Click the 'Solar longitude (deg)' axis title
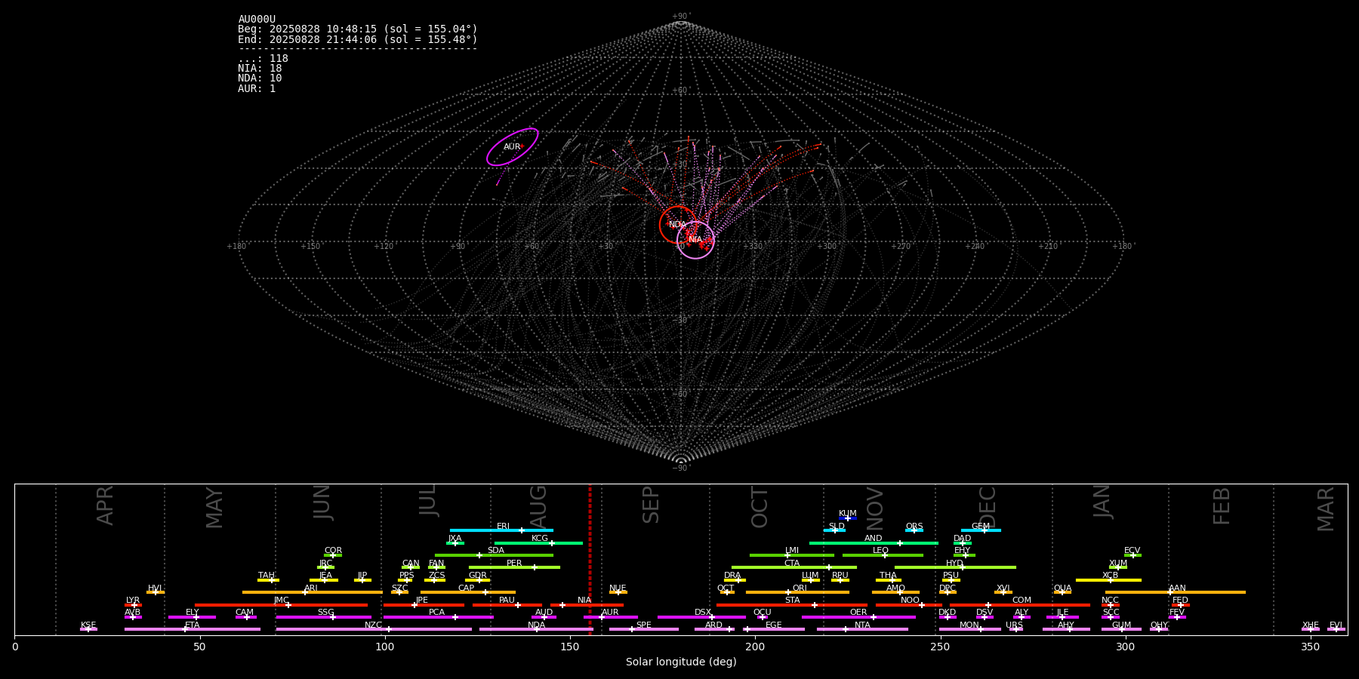The image size is (1359, 679). pyautogui.click(x=681, y=662)
